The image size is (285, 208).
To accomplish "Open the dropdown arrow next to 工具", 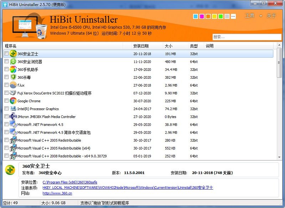I will click(x=261, y=16).
